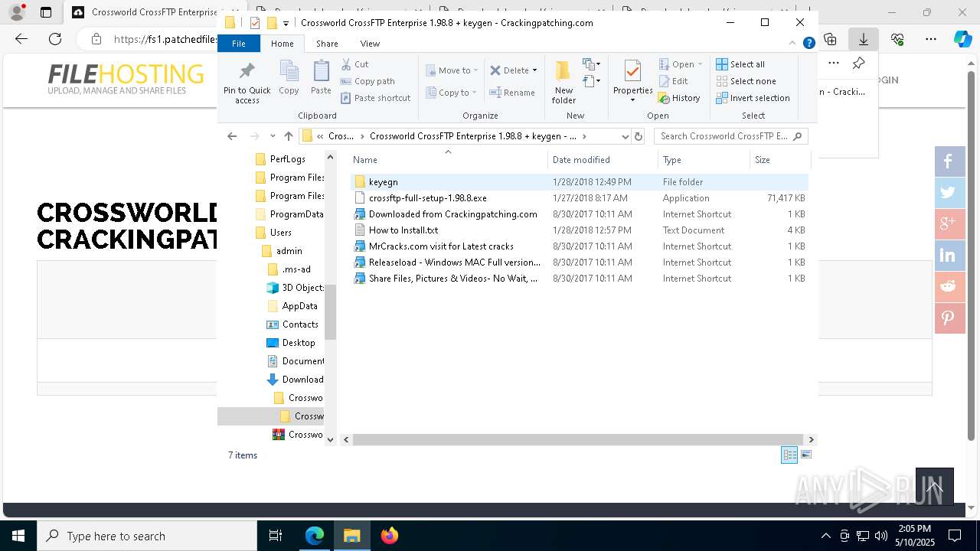Share page on Twitter
The width and height of the screenshot is (980, 551).
pos(949,193)
